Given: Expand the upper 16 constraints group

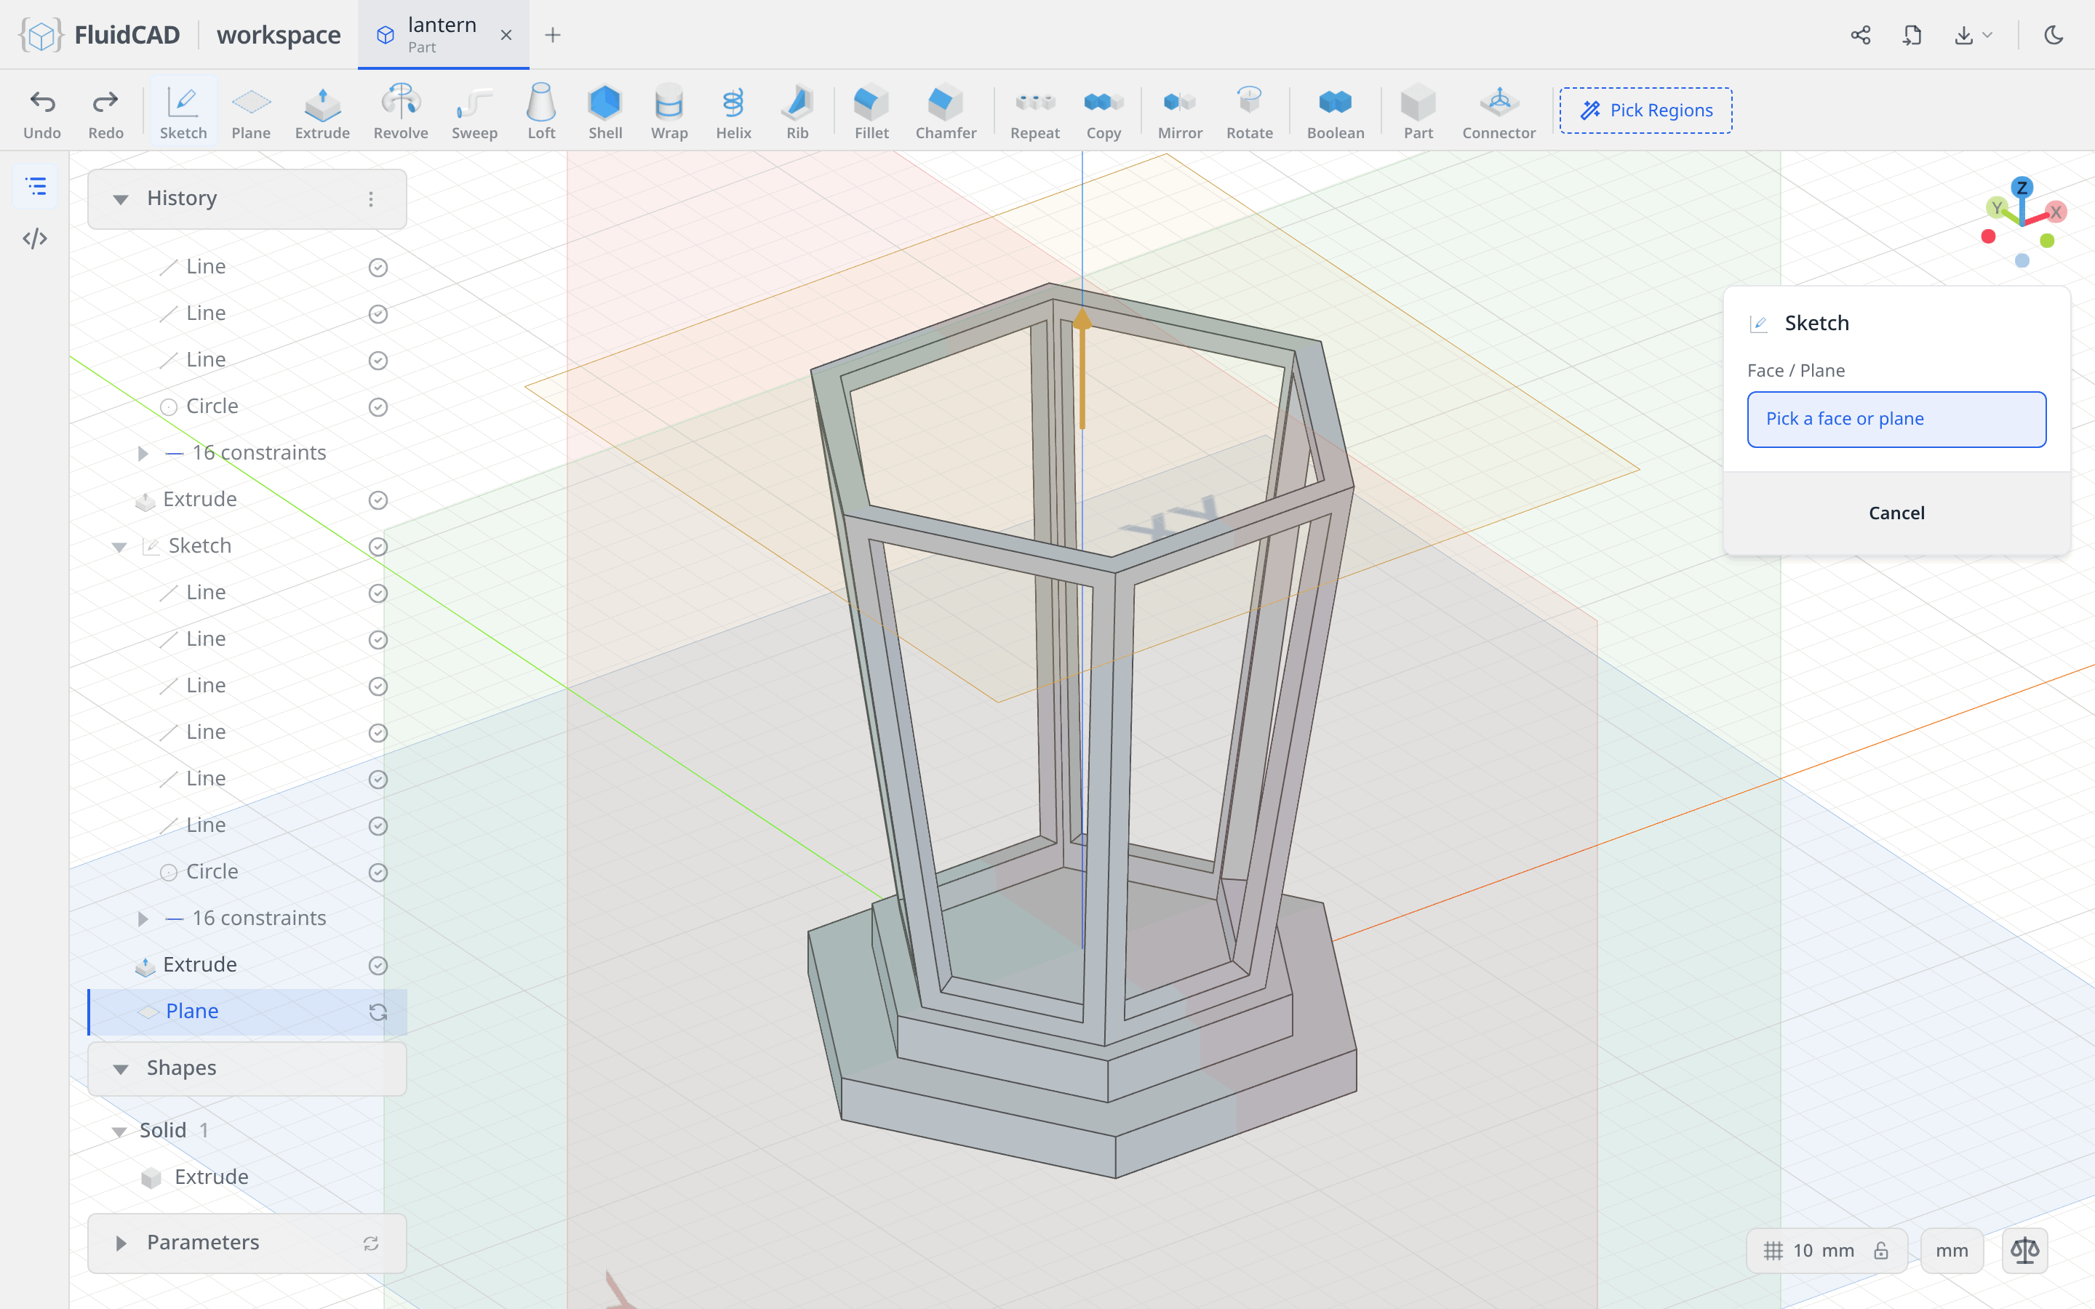Looking at the screenshot, I should pos(143,454).
